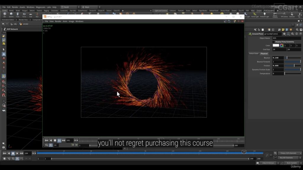303x170 pixels.
Task: Click the Portal Light shelf tool
Action: coord(255,15)
